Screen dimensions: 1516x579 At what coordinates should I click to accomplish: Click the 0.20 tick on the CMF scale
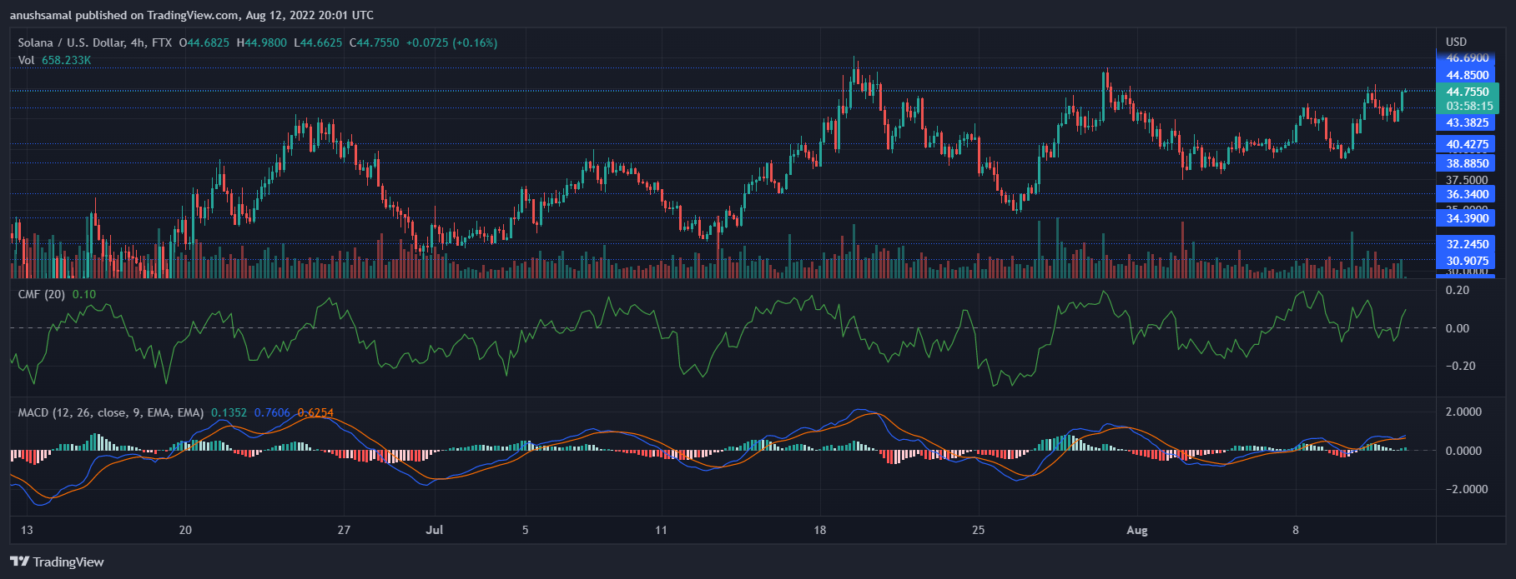point(1458,290)
